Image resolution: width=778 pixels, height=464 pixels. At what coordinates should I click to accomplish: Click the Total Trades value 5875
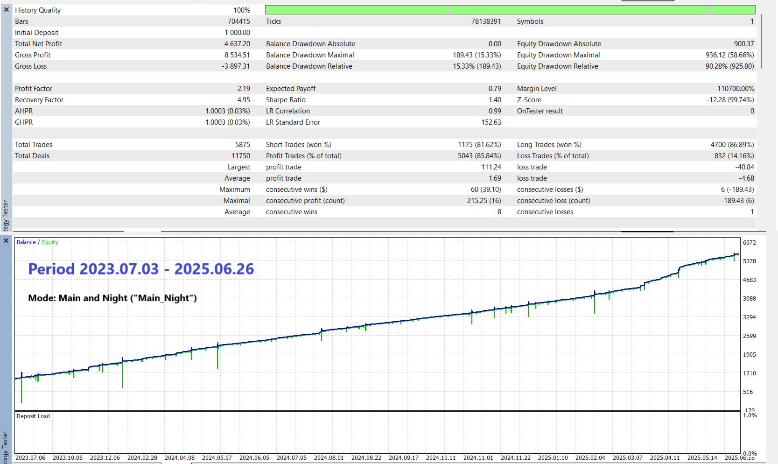coord(243,145)
